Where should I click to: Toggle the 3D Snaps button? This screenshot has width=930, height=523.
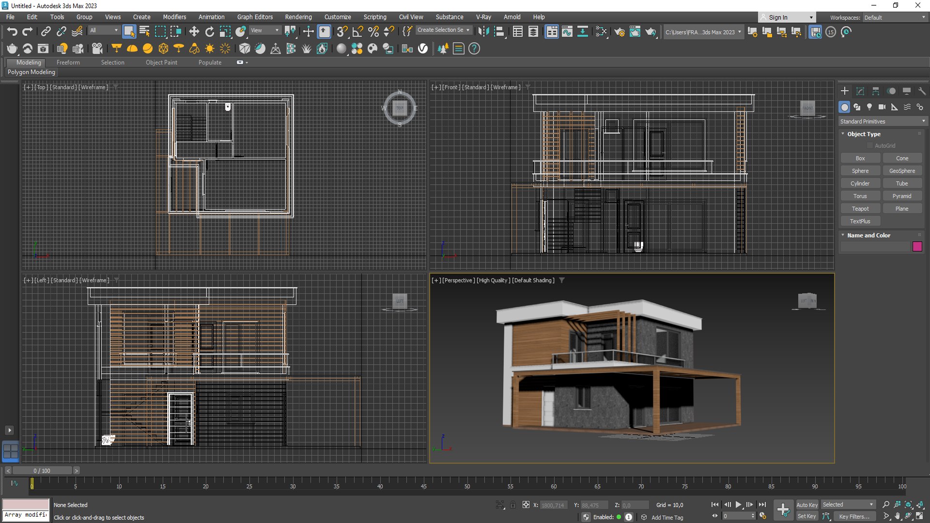342,32
